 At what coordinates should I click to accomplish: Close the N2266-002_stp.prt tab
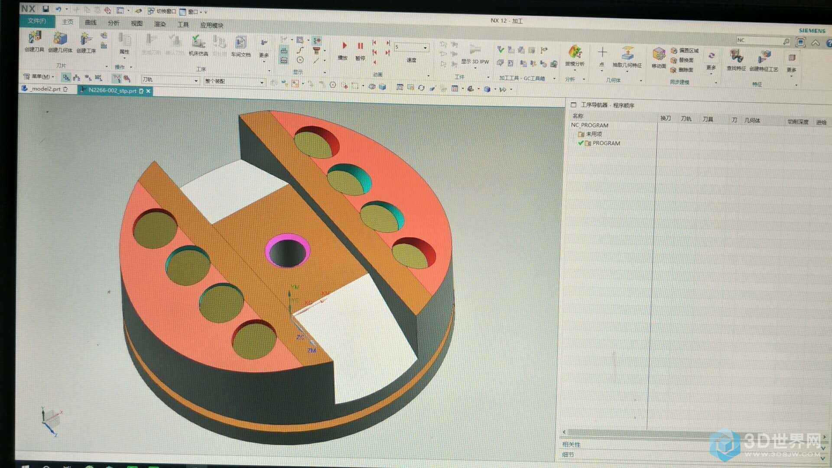(x=148, y=91)
